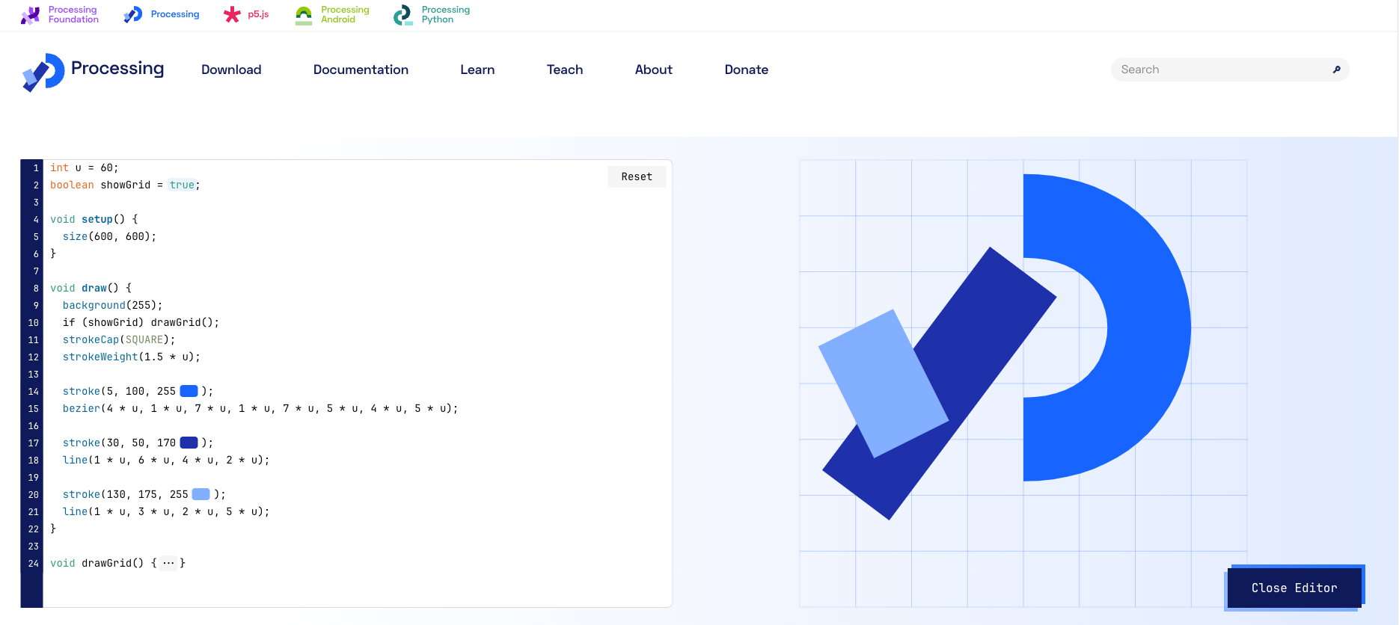Open the dark navy stroke color swatch
Image resolution: width=1399 pixels, height=625 pixels.
click(x=189, y=443)
